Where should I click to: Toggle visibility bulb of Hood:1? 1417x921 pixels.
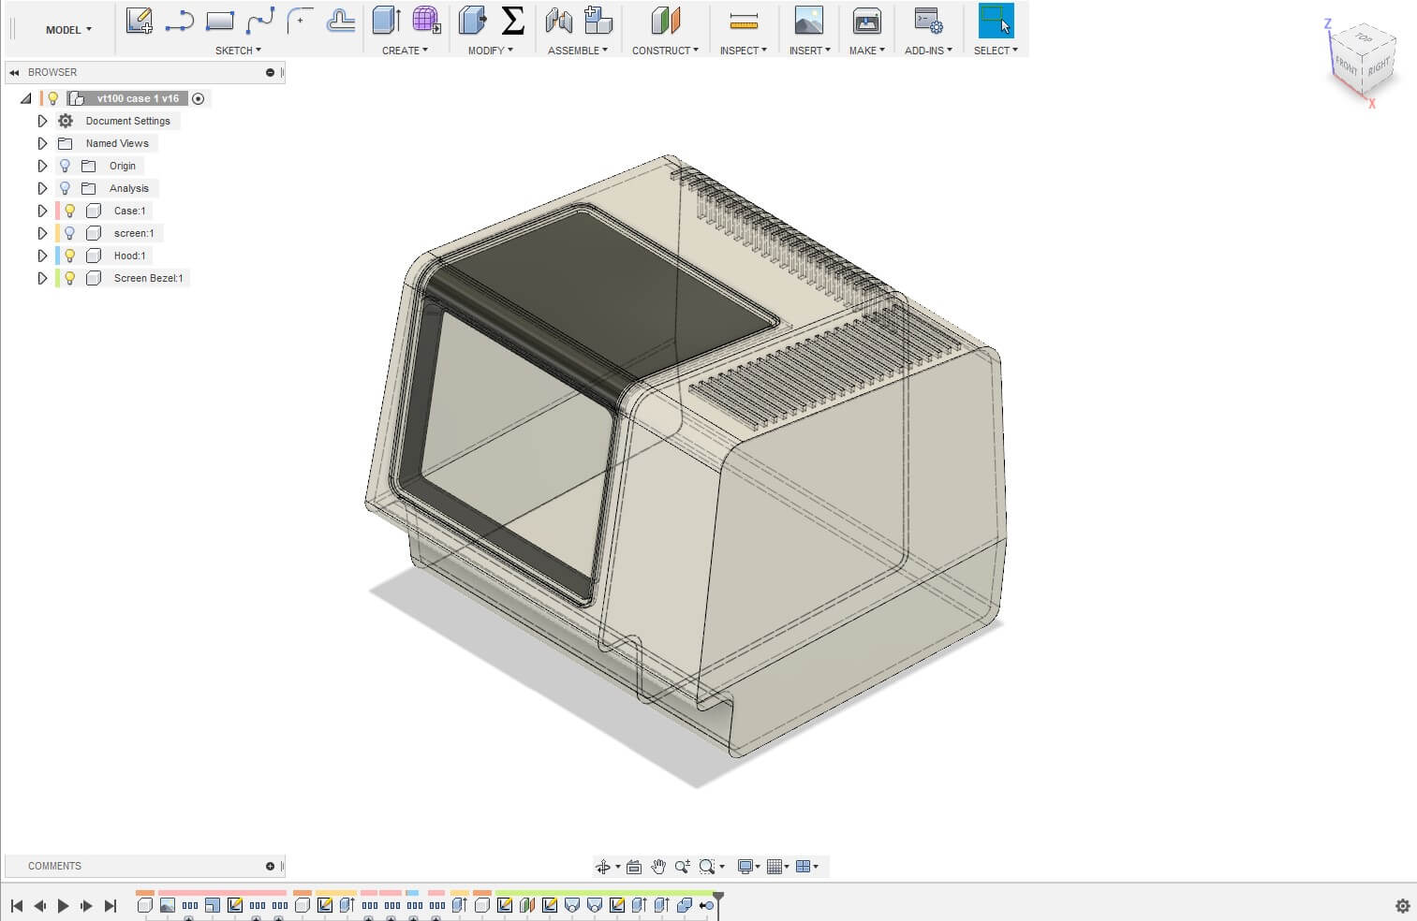point(70,256)
